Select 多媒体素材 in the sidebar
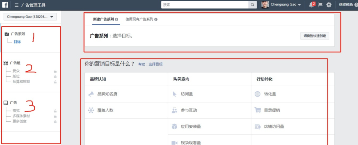Image resolution: width=358 pixels, height=145 pixels. (x=21, y=116)
